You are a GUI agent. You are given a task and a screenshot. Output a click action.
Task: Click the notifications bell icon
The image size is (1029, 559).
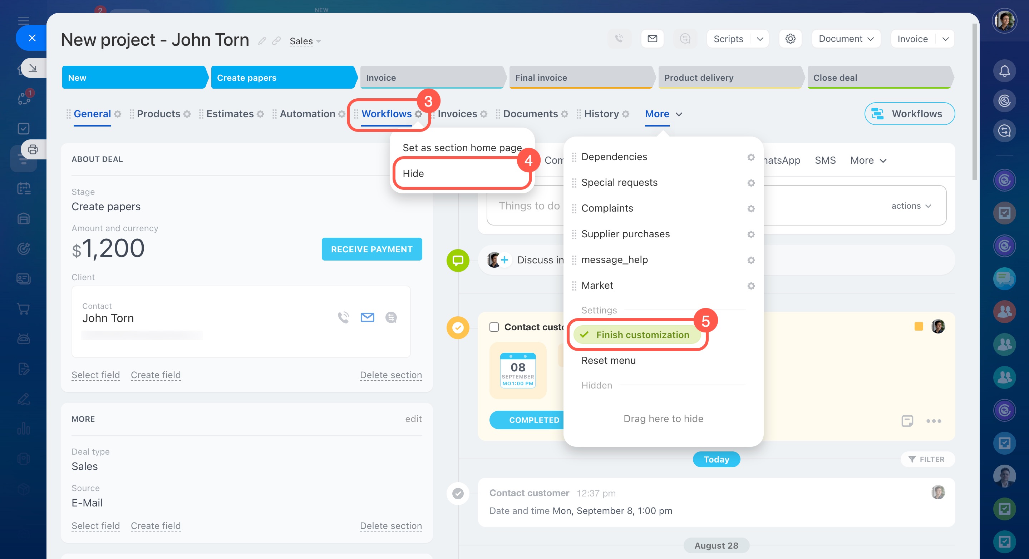point(1004,71)
